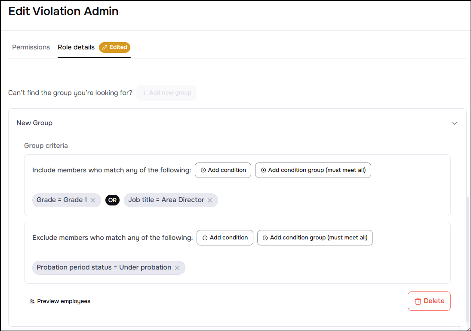Click the trash icon on Delete

point(418,301)
